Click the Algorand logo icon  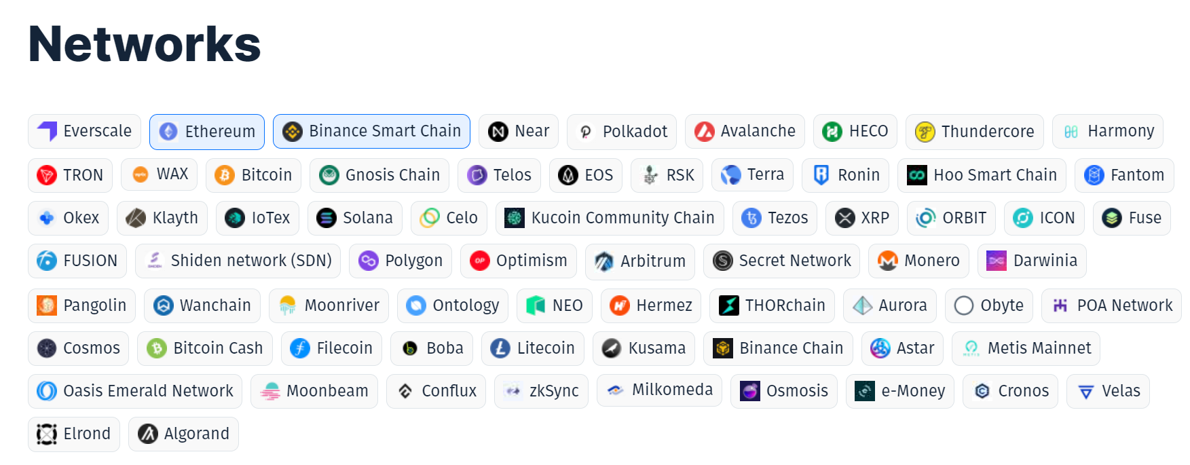[148, 434]
